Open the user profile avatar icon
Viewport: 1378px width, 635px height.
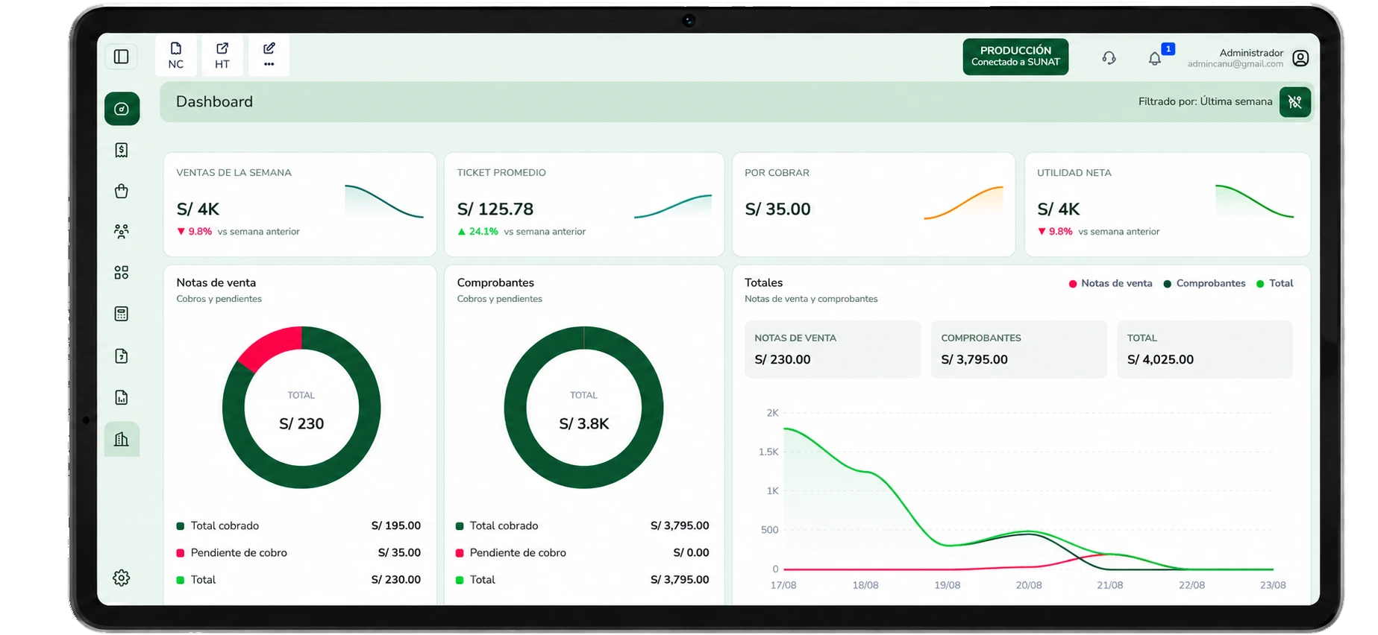coord(1300,58)
